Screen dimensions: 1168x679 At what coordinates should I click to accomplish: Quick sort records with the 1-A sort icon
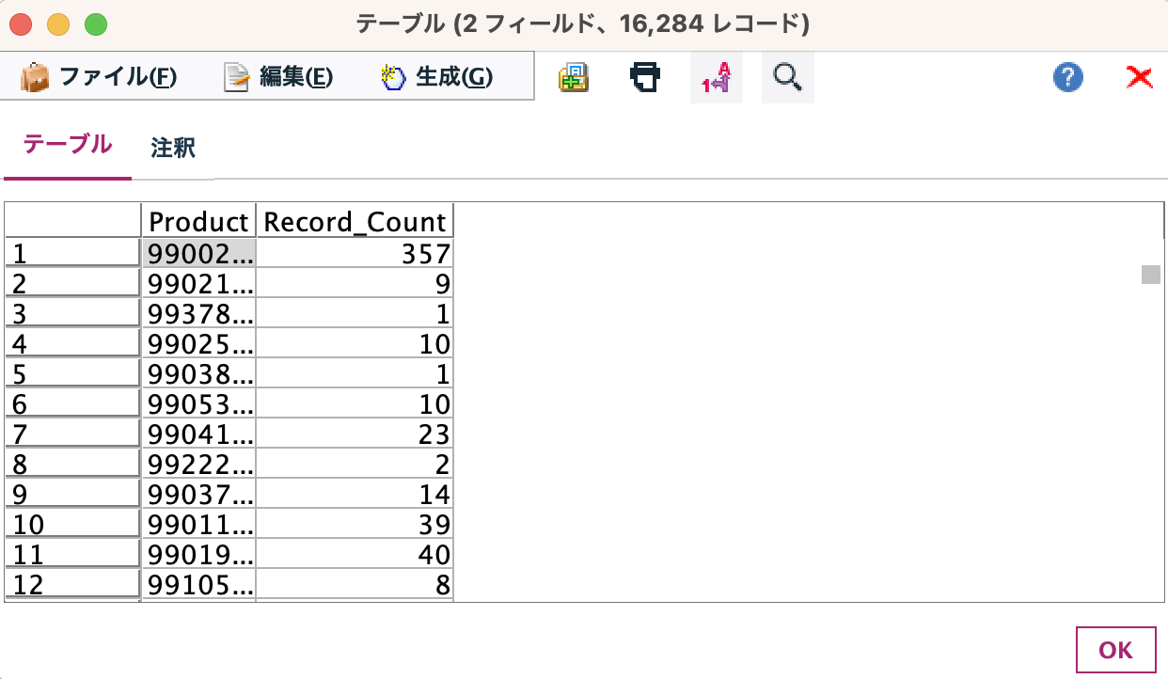716,77
